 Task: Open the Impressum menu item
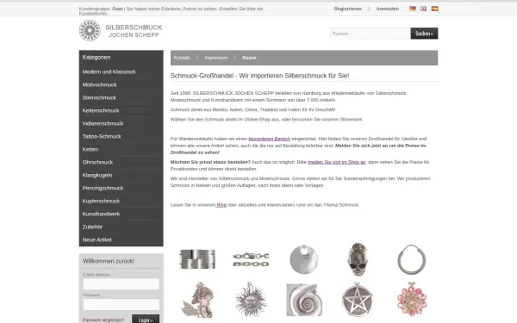tap(216, 58)
